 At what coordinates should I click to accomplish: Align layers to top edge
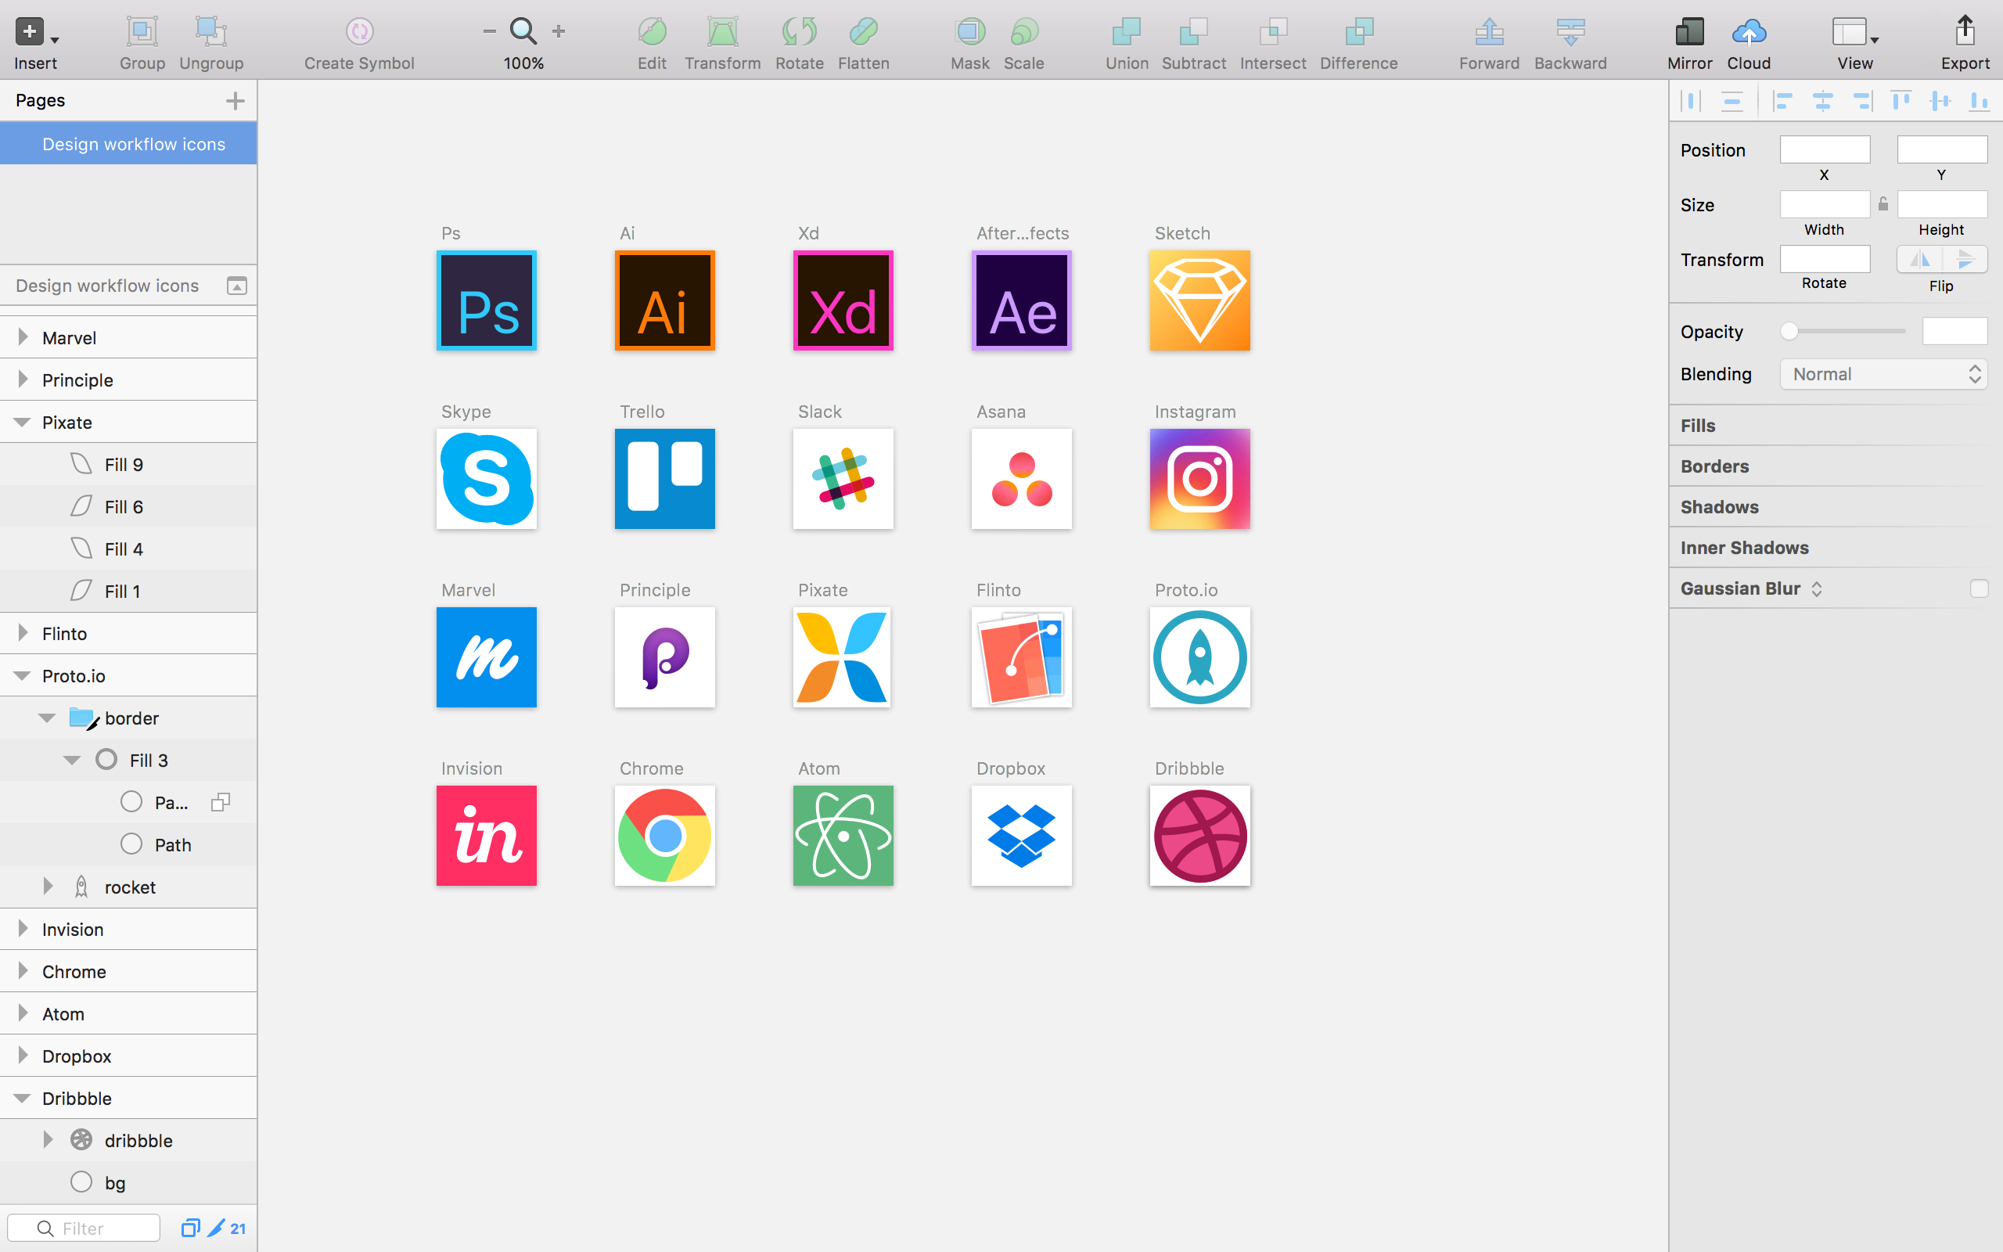point(1901,101)
